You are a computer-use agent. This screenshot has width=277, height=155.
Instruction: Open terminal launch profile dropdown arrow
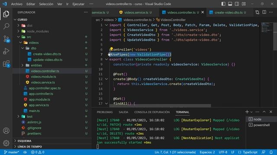tap(251, 112)
